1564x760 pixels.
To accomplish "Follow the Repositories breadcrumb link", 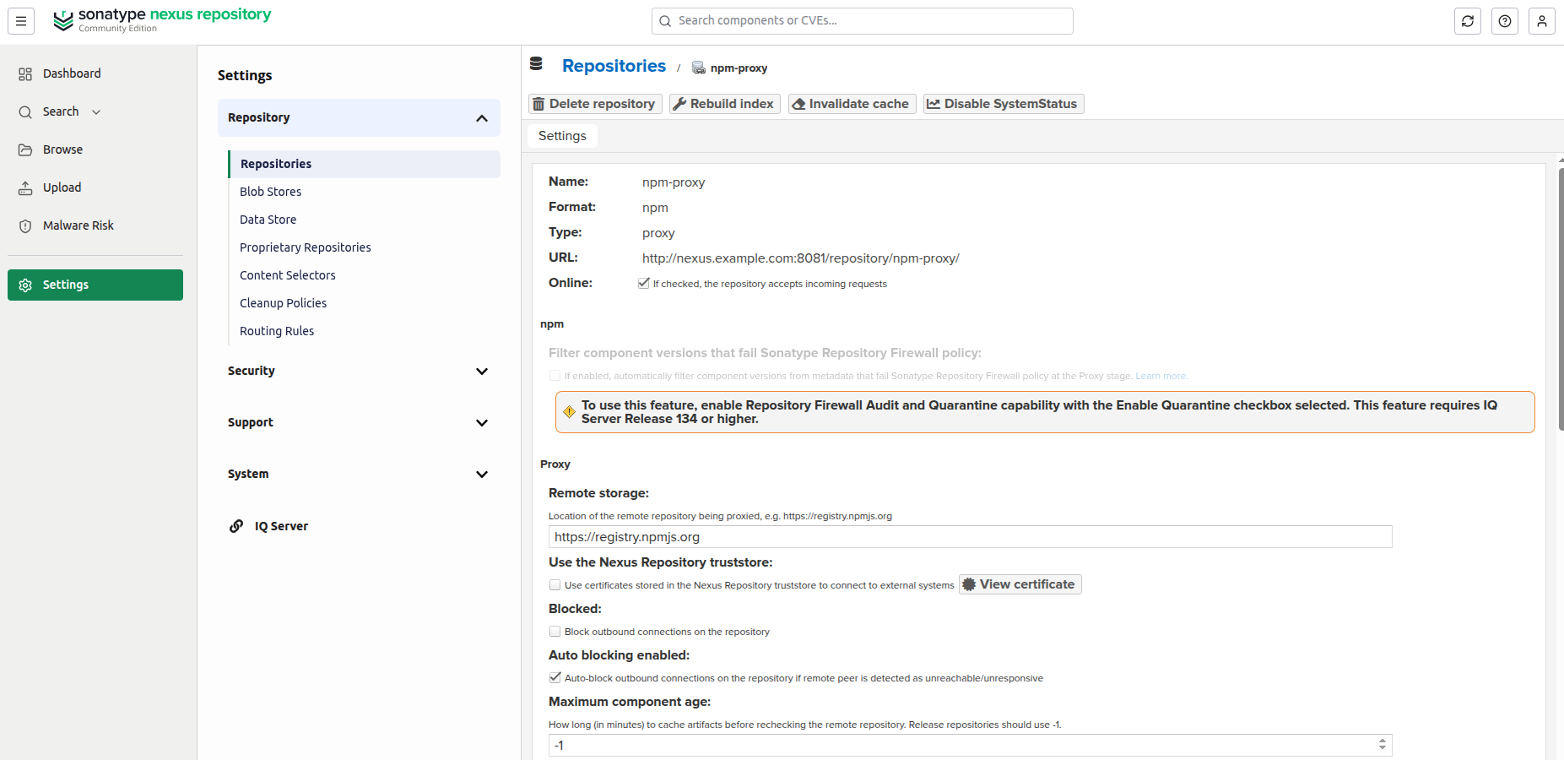I will pos(614,66).
